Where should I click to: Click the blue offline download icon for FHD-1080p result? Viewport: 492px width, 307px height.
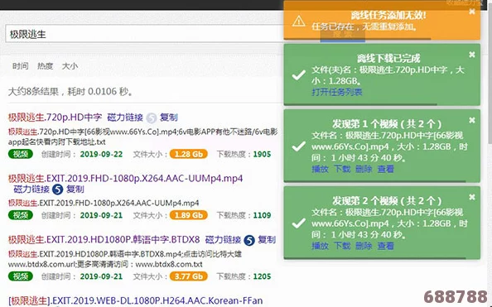click(58, 189)
